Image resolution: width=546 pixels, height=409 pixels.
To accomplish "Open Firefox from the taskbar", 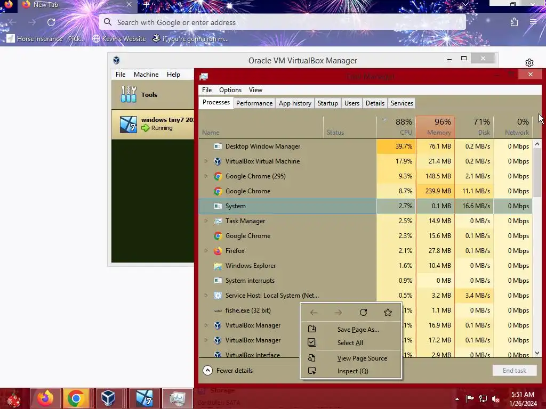I will point(46,398).
